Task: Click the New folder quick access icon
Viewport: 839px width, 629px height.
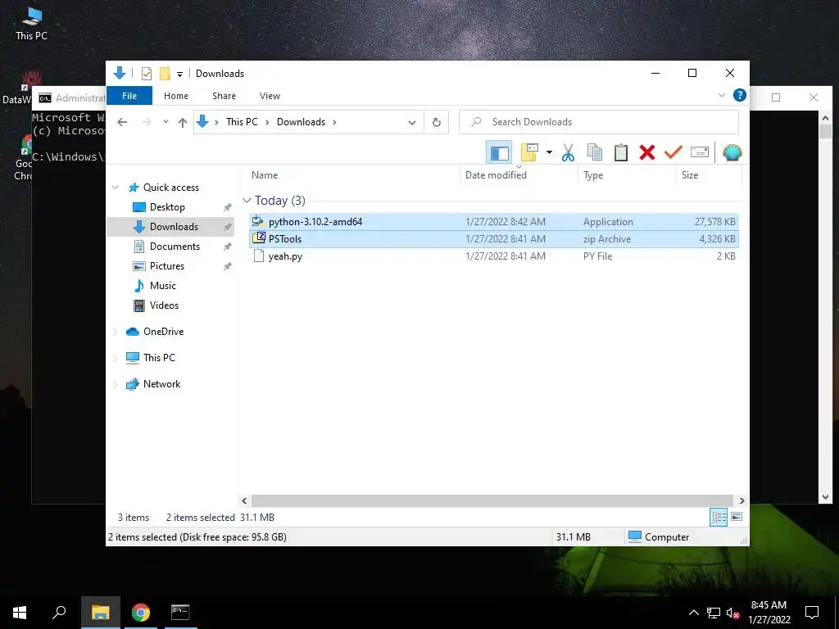Action: pos(165,74)
